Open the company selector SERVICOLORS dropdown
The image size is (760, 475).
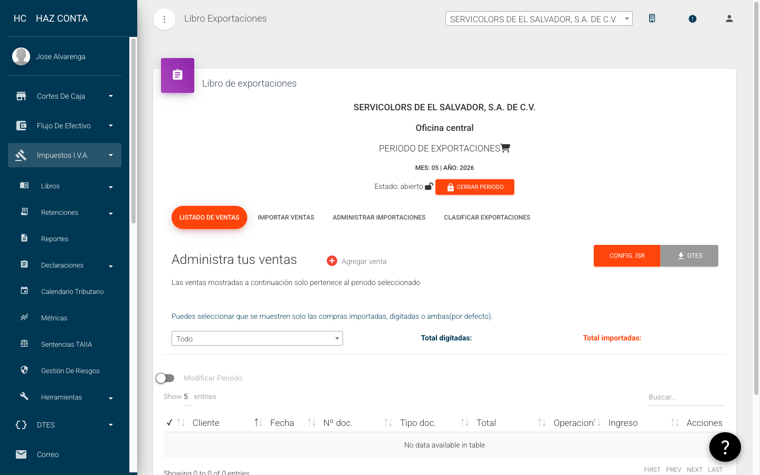pos(539,19)
